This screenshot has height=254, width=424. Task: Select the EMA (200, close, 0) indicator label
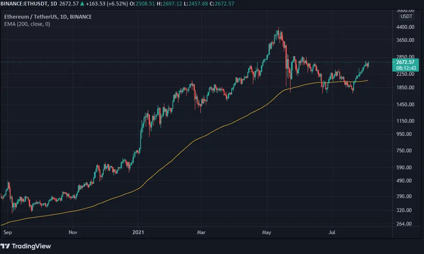(27, 24)
